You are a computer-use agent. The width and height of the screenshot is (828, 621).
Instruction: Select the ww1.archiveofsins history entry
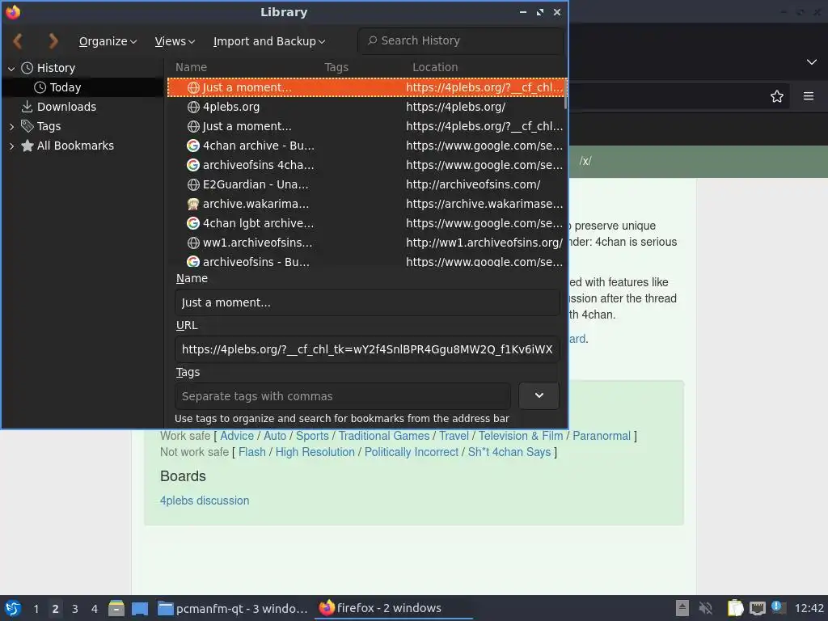coord(366,243)
